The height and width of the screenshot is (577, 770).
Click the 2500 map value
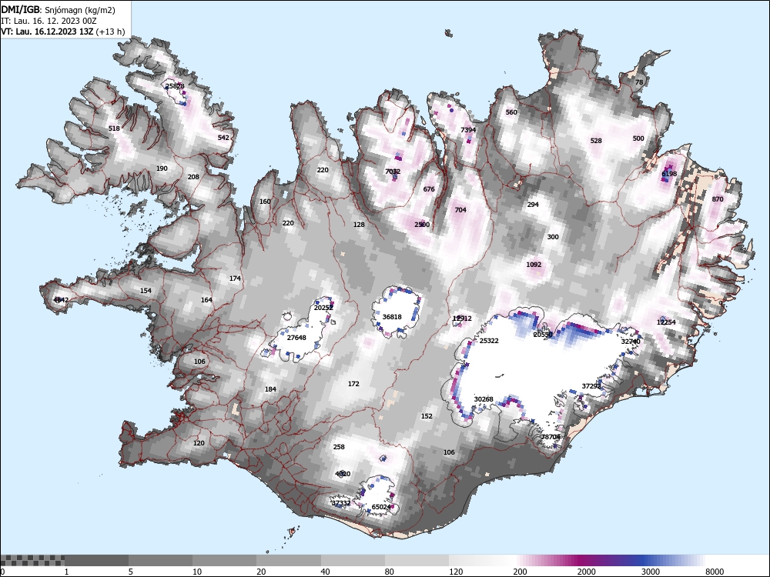tap(422, 225)
